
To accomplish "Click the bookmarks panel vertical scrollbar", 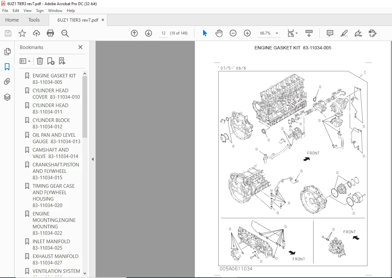I will click(85, 107).
